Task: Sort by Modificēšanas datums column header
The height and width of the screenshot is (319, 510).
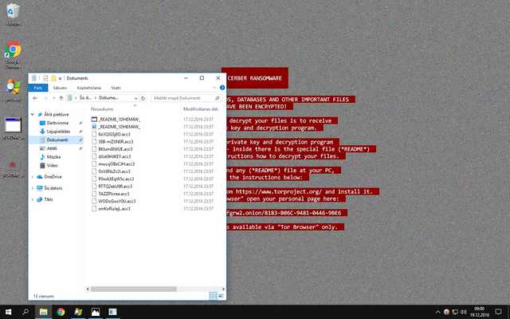Action: point(200,108)
